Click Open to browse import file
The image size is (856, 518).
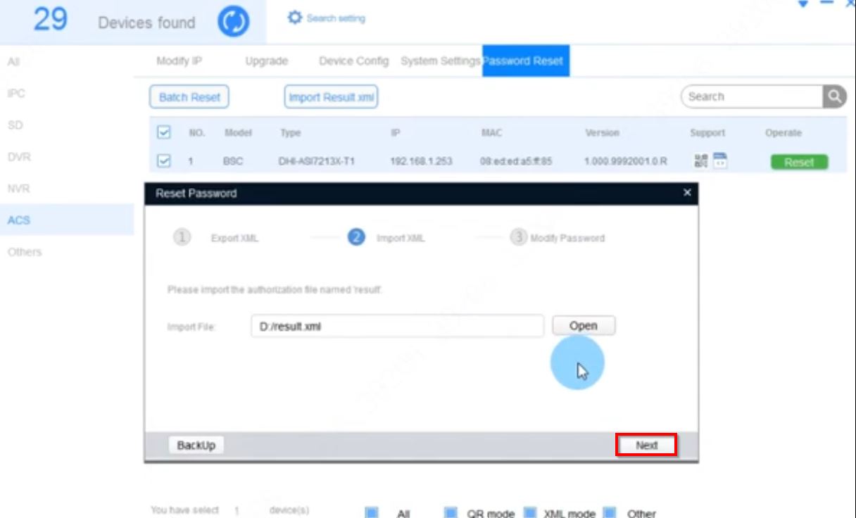[583, 326]
